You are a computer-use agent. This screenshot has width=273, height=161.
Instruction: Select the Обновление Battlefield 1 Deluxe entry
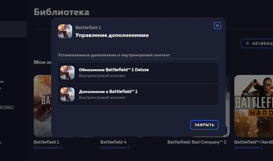click(138, 73)
